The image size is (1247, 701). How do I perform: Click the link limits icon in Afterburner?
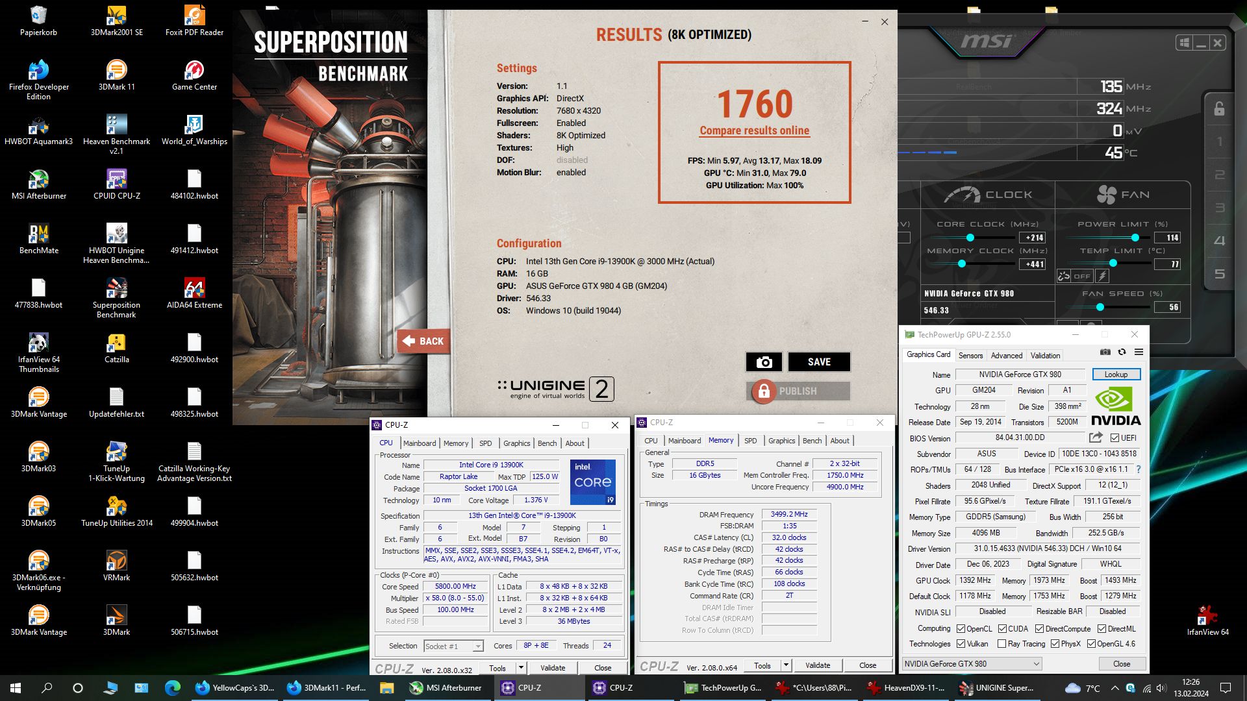1064,276
